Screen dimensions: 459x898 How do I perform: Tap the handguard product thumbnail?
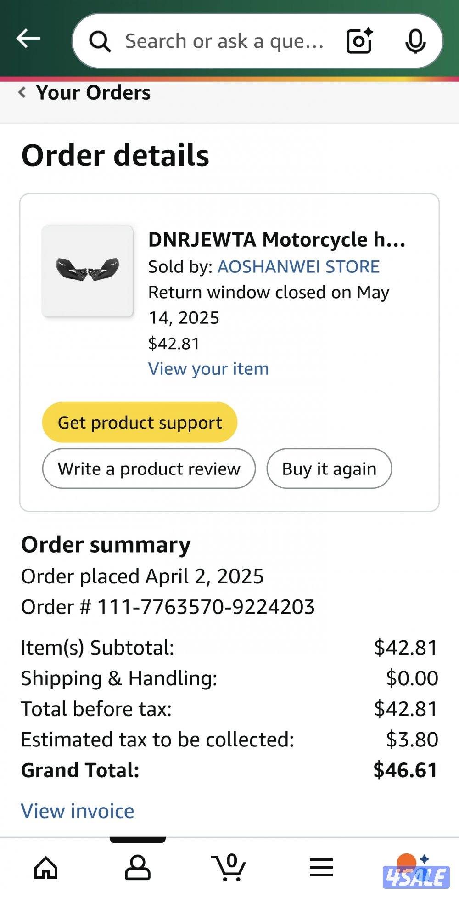point(87,271)
